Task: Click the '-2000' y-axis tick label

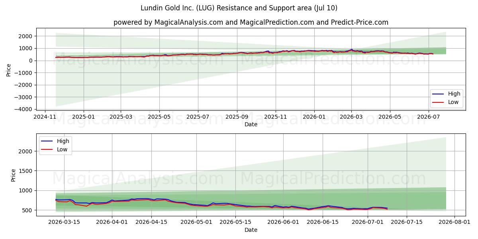Action: 25,85
